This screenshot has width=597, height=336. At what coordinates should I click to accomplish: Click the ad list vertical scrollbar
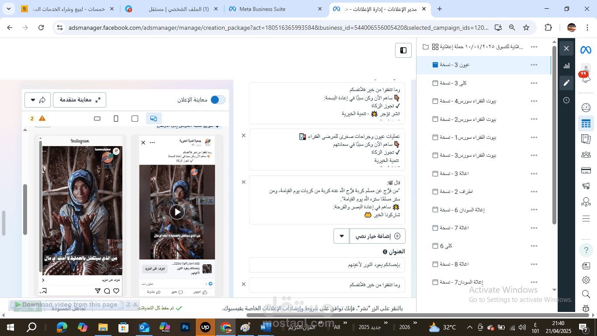pos(554,135)
